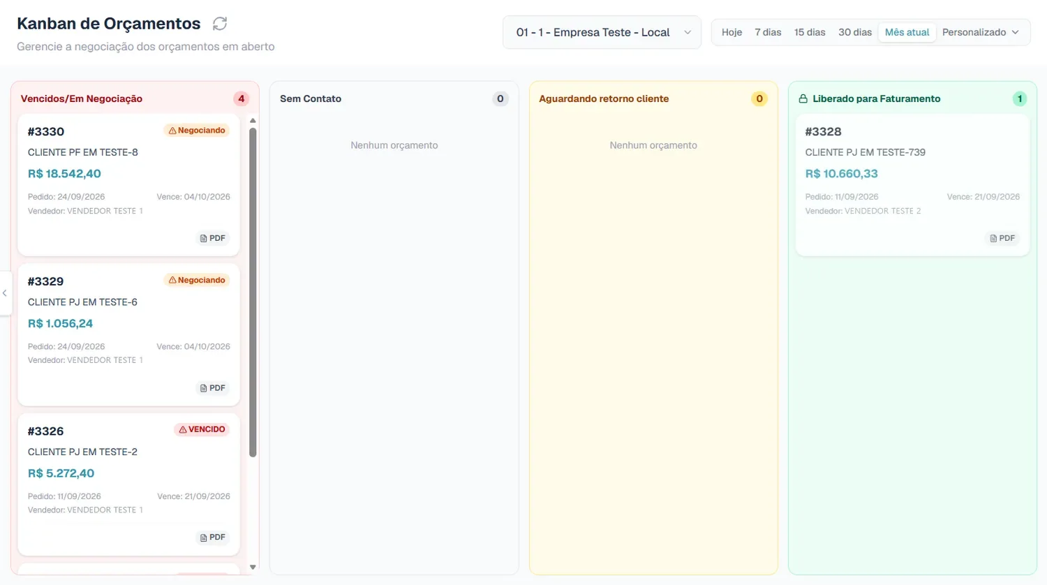This screenshot has height=585, width=1047.
Task: Select the 7 dias period filter
Action: point(768,32)
